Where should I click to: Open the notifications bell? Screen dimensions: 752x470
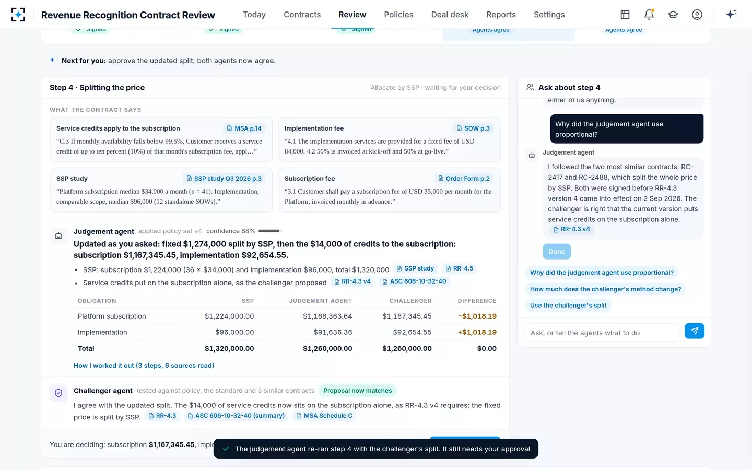click(x=649, y=15)
